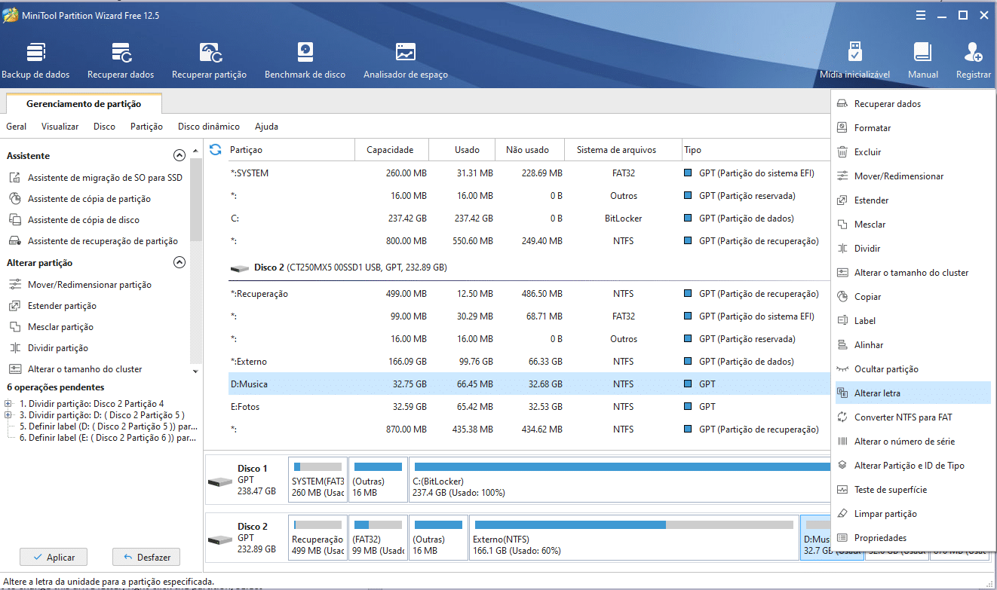Click Desfazer button
The width and height of the screenshot is (997, 590).
point(146,558)
